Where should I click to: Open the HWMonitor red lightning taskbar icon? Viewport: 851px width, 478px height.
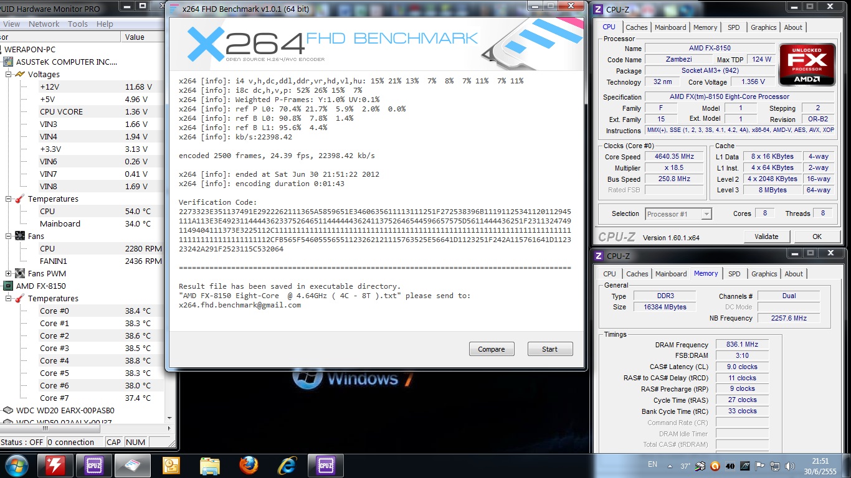point(55,465)
